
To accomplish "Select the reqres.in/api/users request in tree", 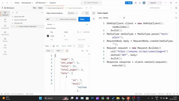I will pyautogui.click(x=27, y=26).
